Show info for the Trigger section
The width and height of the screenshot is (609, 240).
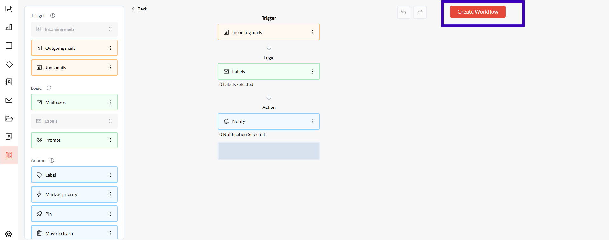point(53,16)
